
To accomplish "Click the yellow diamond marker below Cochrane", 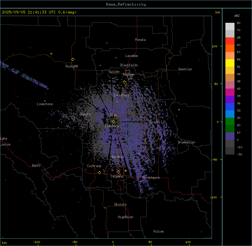I will pos(99,172).
